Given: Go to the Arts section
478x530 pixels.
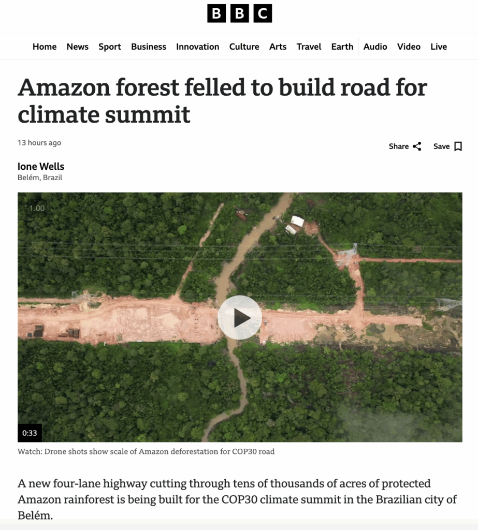Looking at the screenshot, I should (278, 47).
